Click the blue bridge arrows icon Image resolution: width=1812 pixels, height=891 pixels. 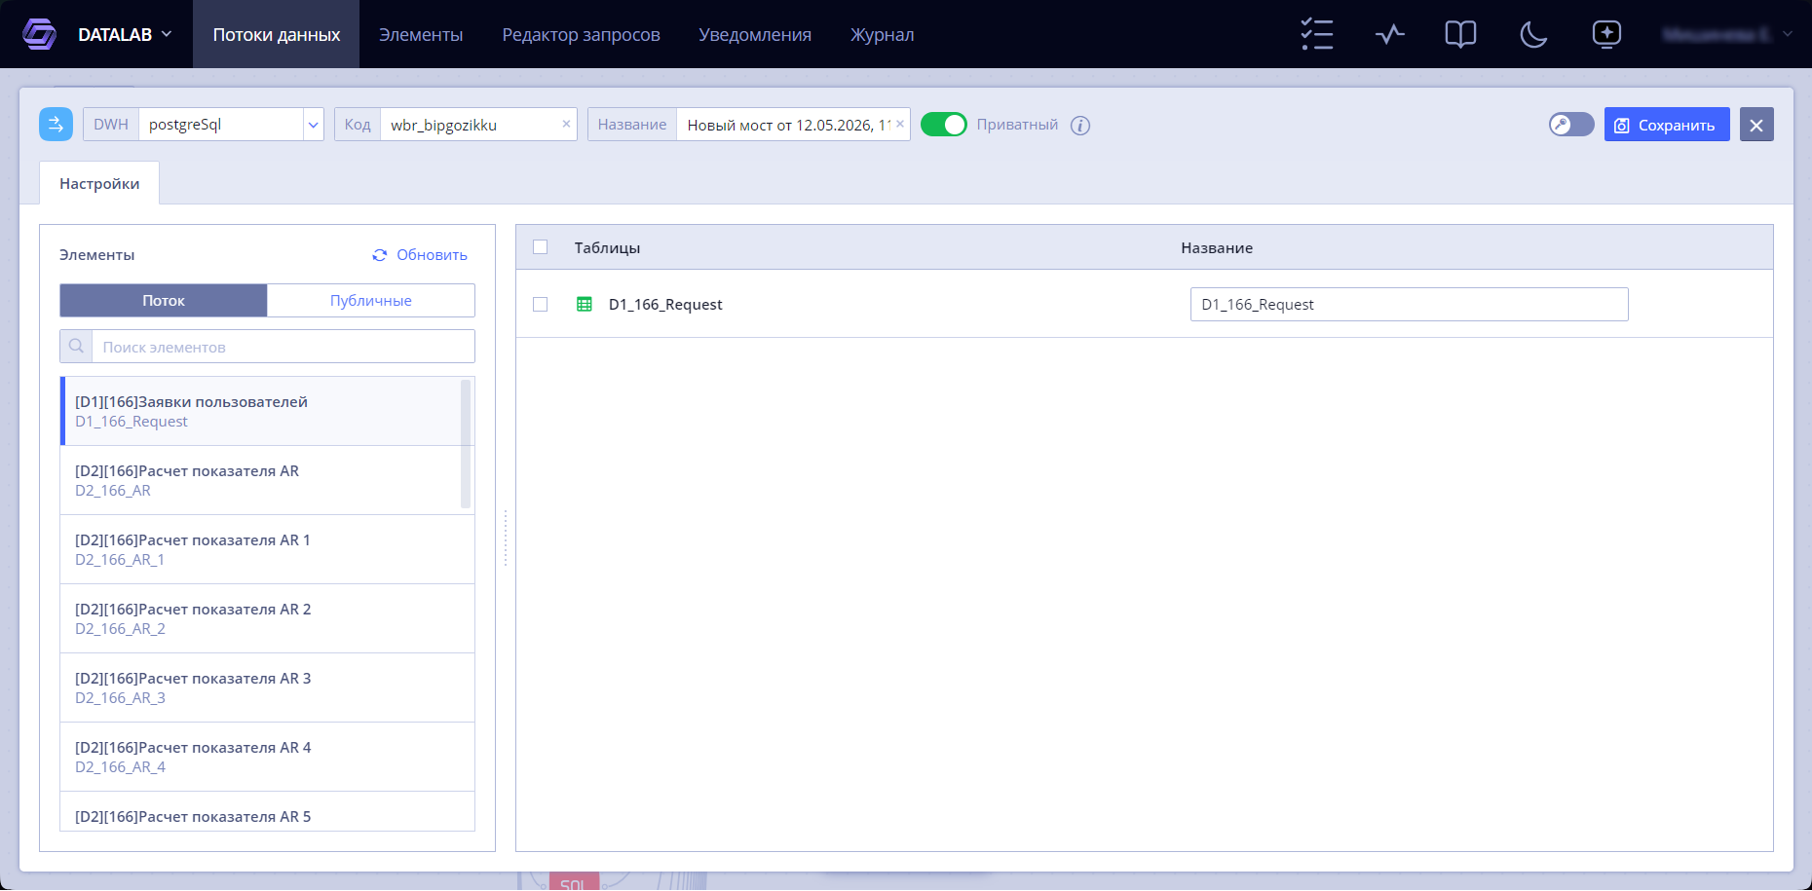pos(56,124)
